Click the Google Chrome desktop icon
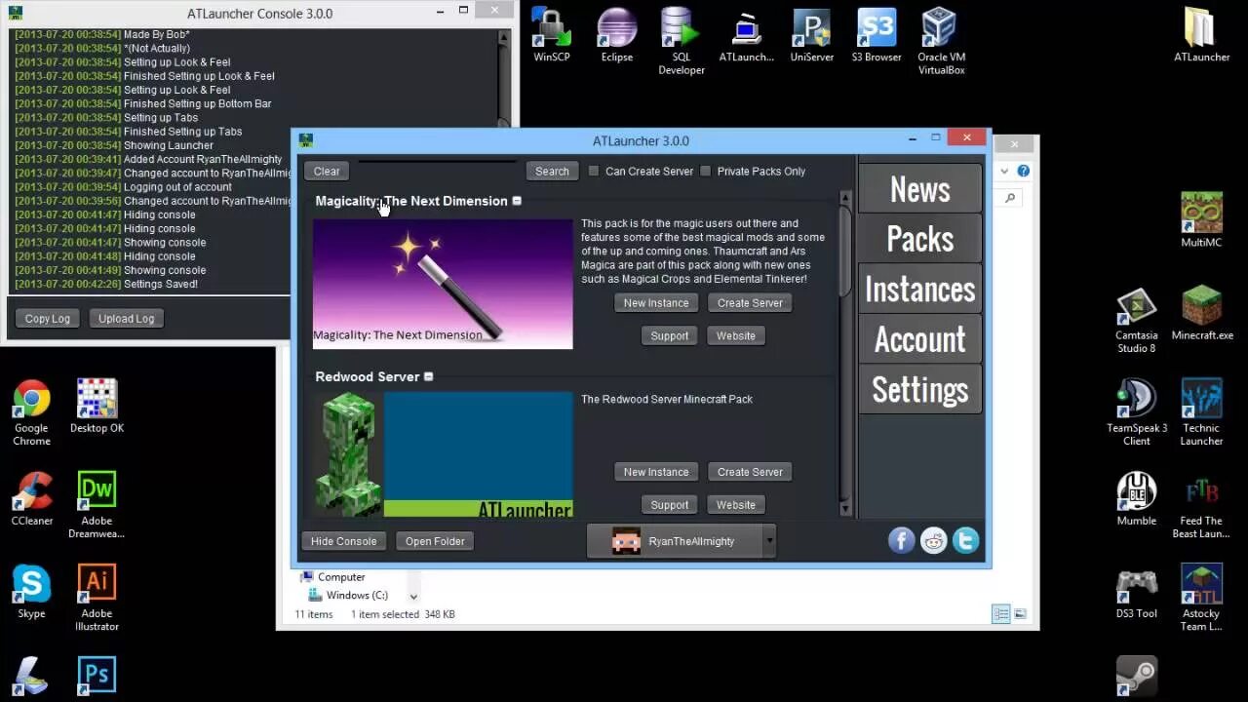The height and width of the screenshot is (702, 1248). (31, 413)
